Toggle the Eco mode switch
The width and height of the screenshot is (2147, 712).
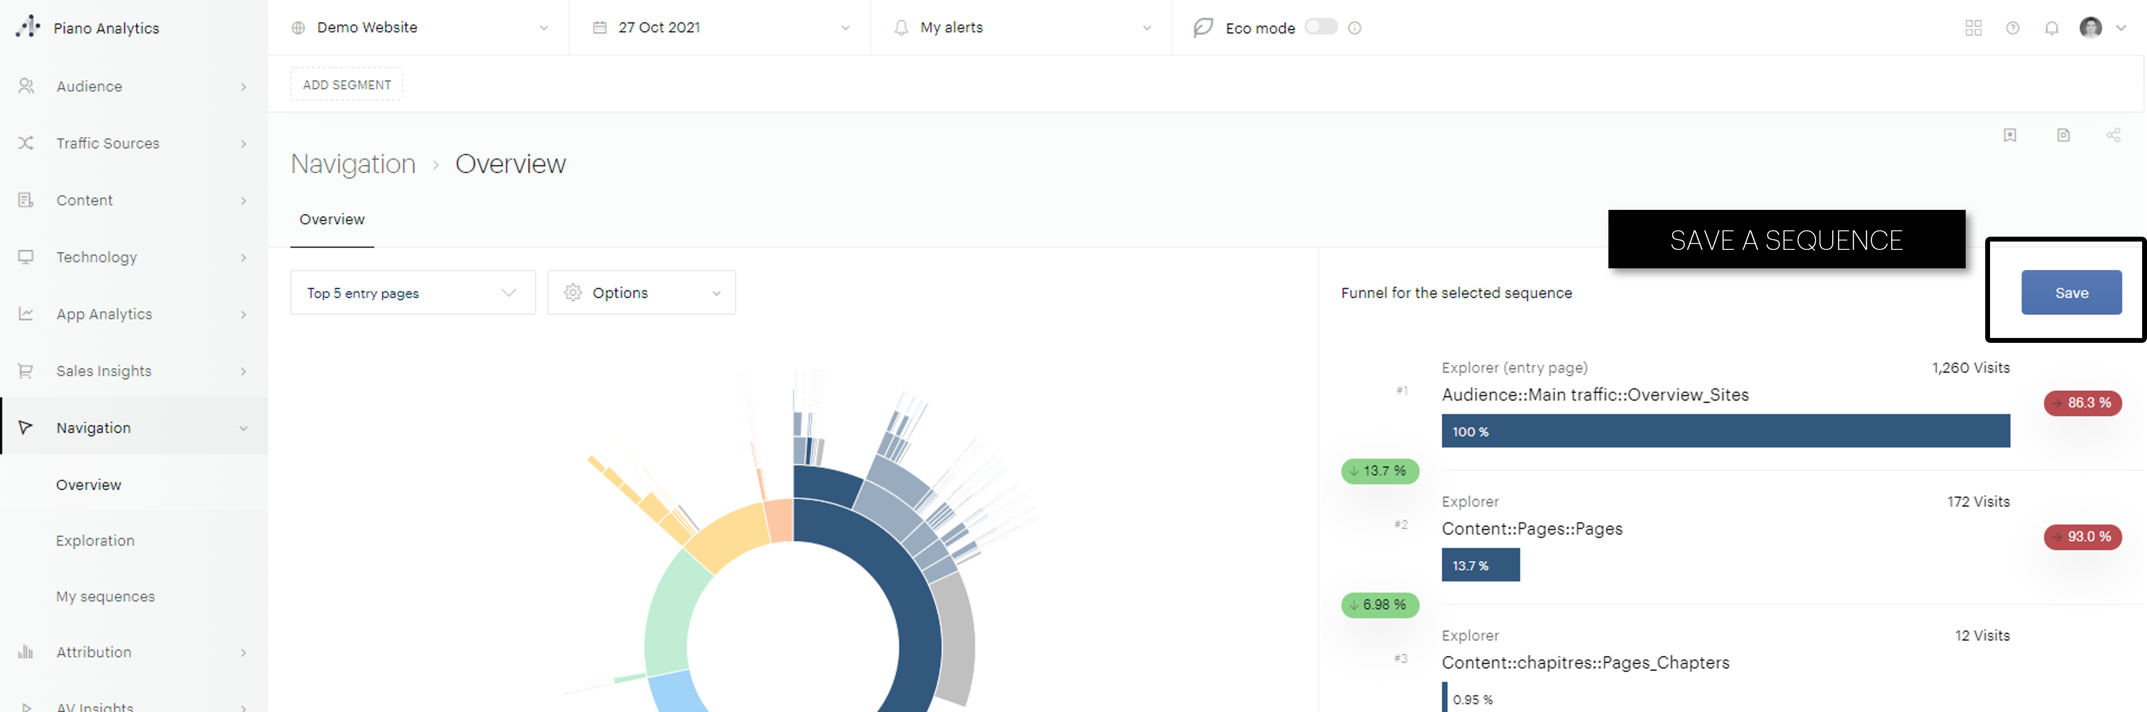tap(1320, 27)
